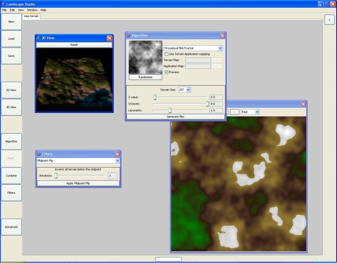Image resolution: width=337 pixels, height=263 pixels.
Task: Open the Terrain Size dropdown
Action: pyautogui.click(x=184, y=90)
